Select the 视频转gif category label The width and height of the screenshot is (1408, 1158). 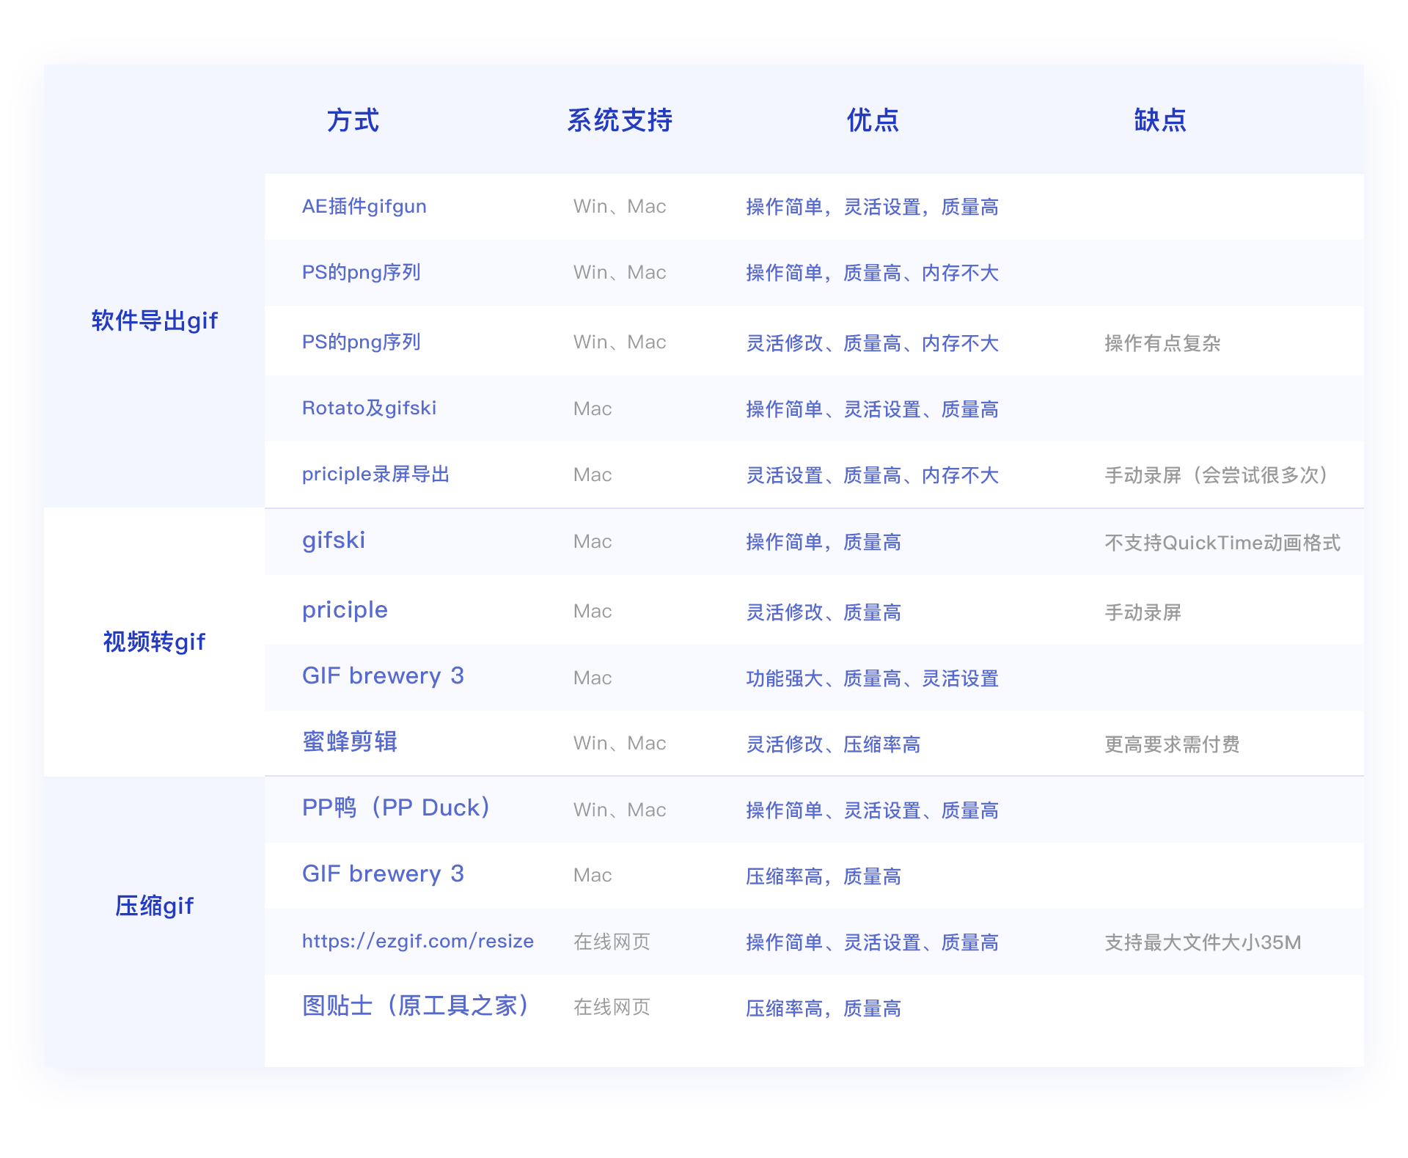click(x=155, y=642)
